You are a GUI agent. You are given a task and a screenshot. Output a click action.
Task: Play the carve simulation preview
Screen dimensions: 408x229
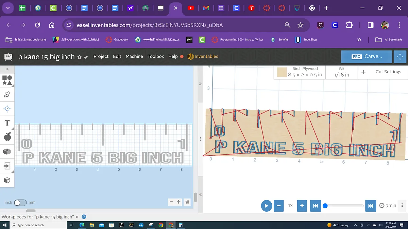(266, 206)
